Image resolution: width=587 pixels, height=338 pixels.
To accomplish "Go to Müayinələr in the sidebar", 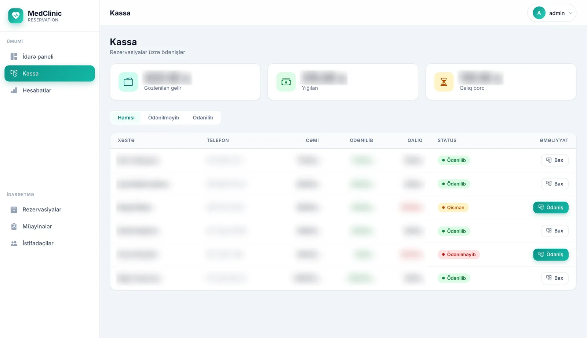I will [x=50, y=226].
